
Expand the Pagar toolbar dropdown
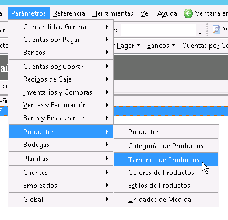coord(128,46)
